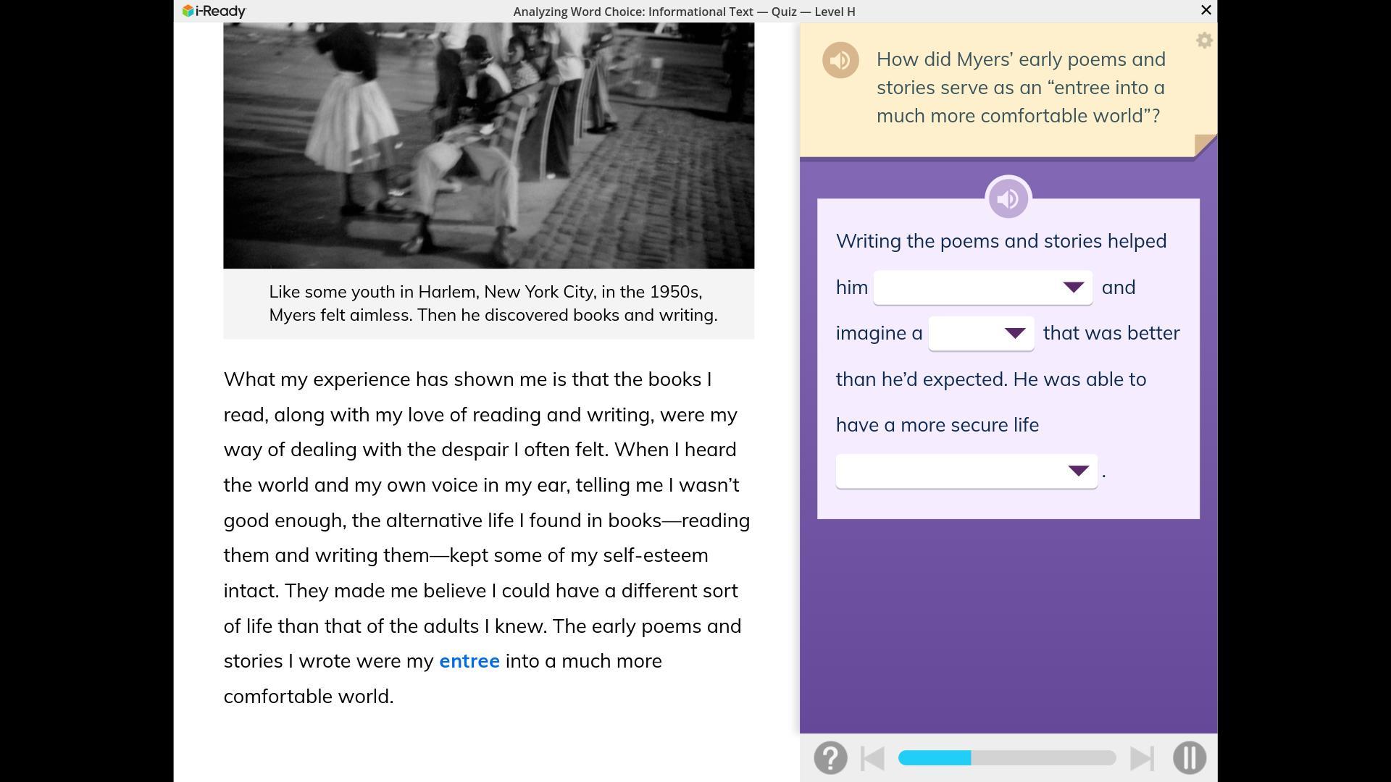The image size is (1391, 782).
Task: Open the settings gear icon
Action: [x=1204, y=41]
